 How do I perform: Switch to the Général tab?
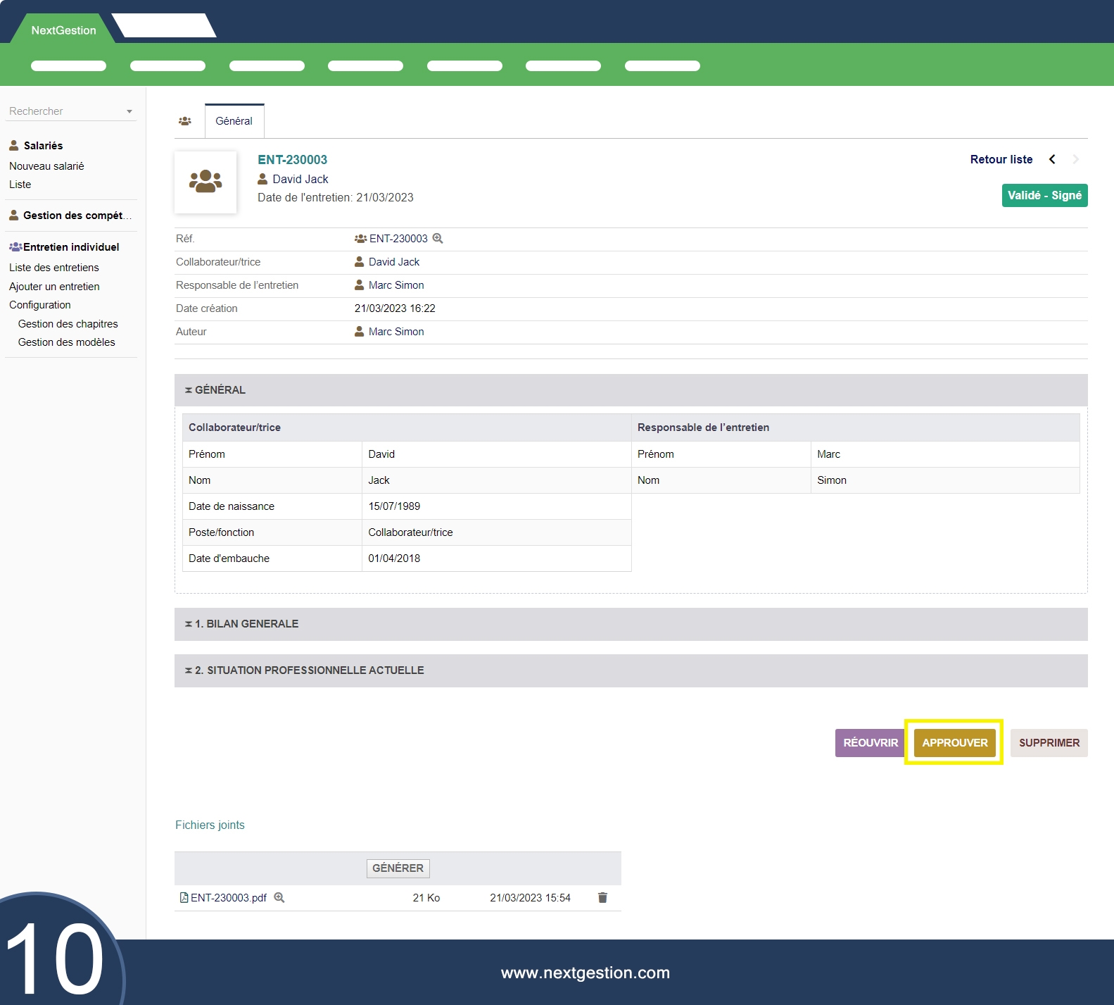click(x=234, y=121)
